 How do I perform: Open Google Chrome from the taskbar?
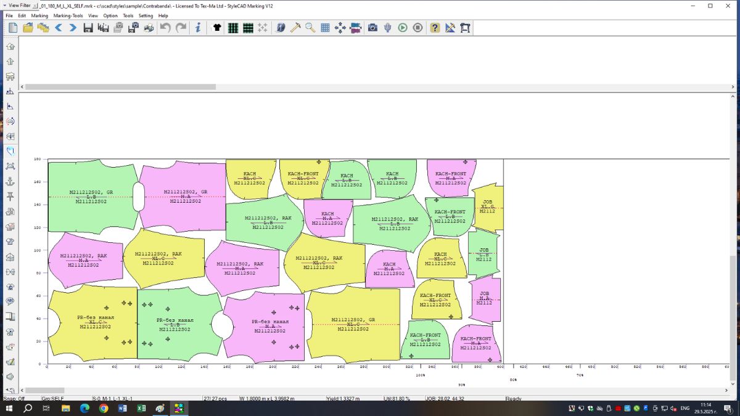tap(103, 408)
